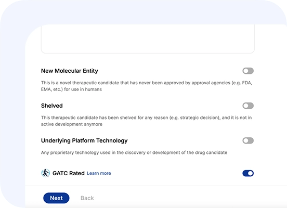Select the New Molecular Entity heading
The width and height of the screenshot is (287, 208).
click(x=70, y=71)
